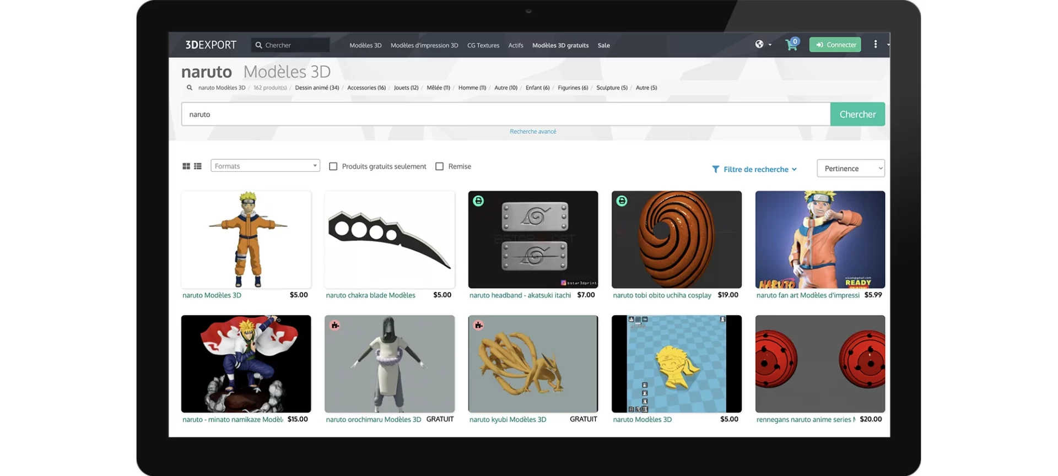The image size is (1058, 476).
Task: Click the 3DEXPORT logo
Action: pyautogui.click(x=210, y=45)
